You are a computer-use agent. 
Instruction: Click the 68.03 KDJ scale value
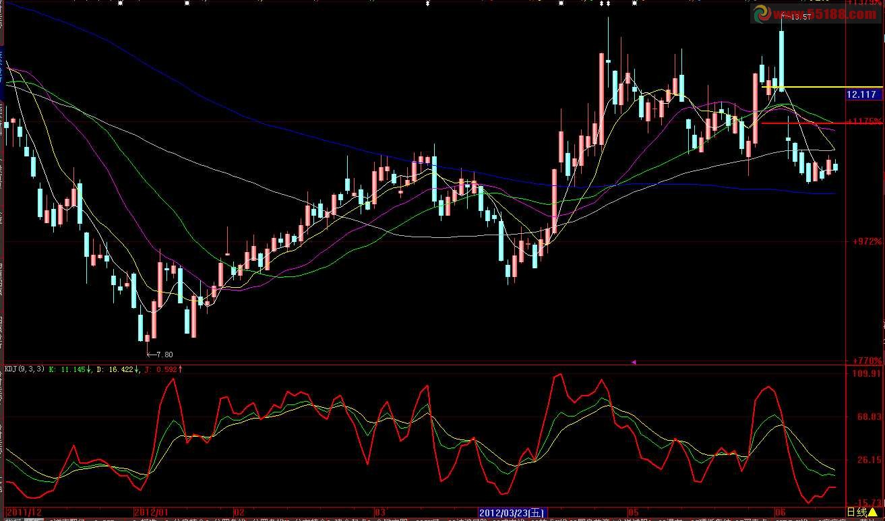(869, 417)
